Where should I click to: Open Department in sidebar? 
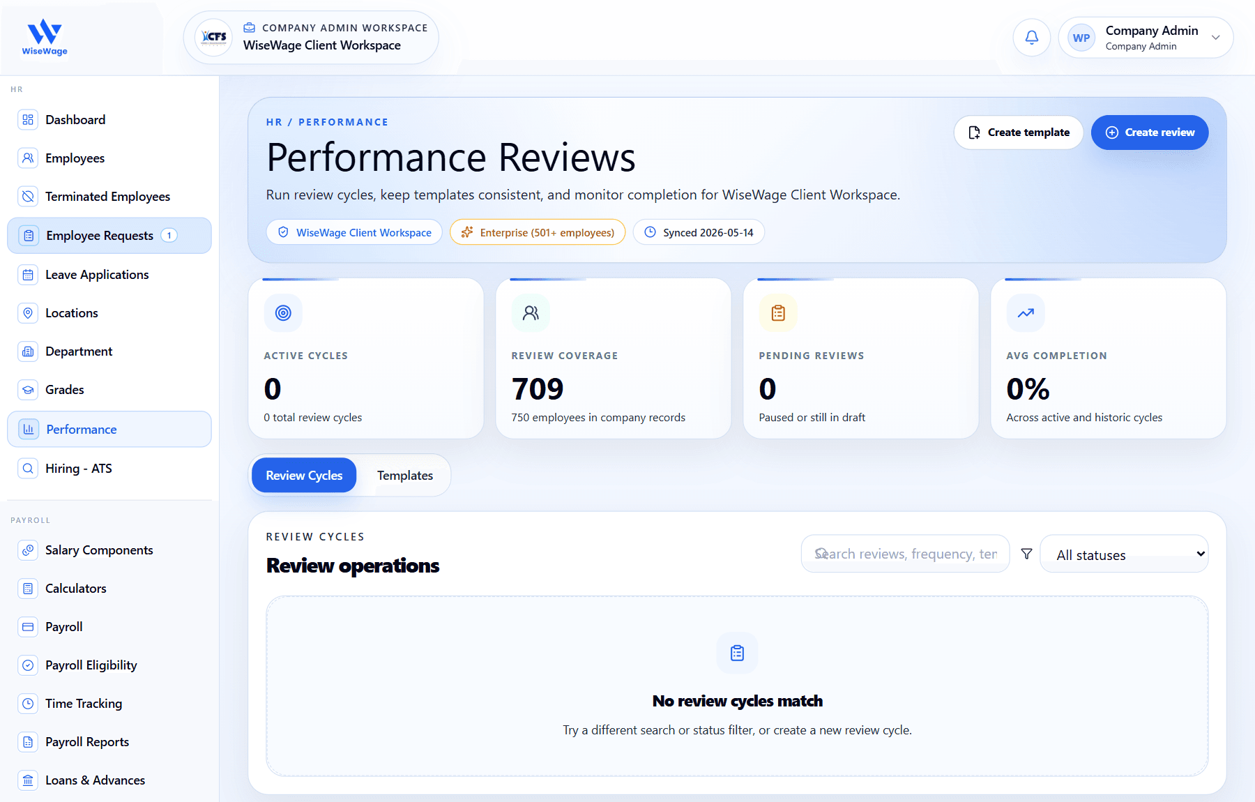(x=109, y=351)
